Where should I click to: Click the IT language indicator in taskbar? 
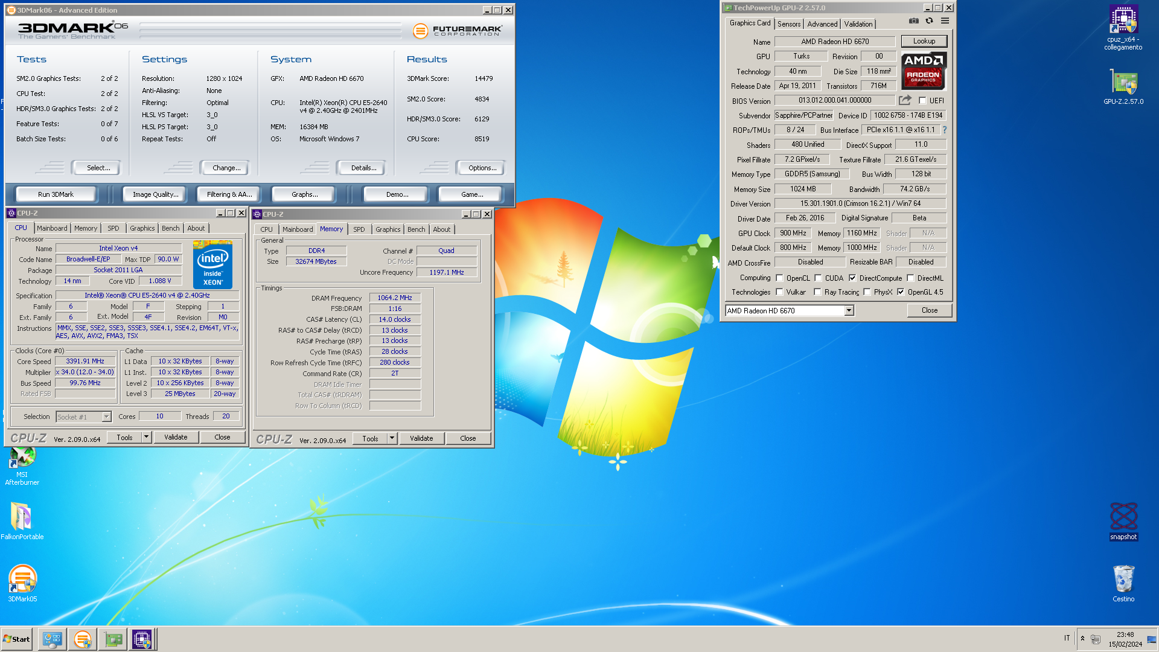(1067, 638)
